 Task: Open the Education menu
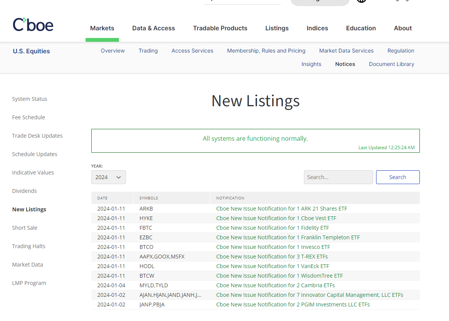[361, 28]
